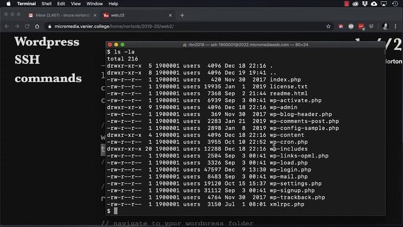403x227 pixels.
Task: Open the red extension icon with badge
Action: tap(361, 26)
